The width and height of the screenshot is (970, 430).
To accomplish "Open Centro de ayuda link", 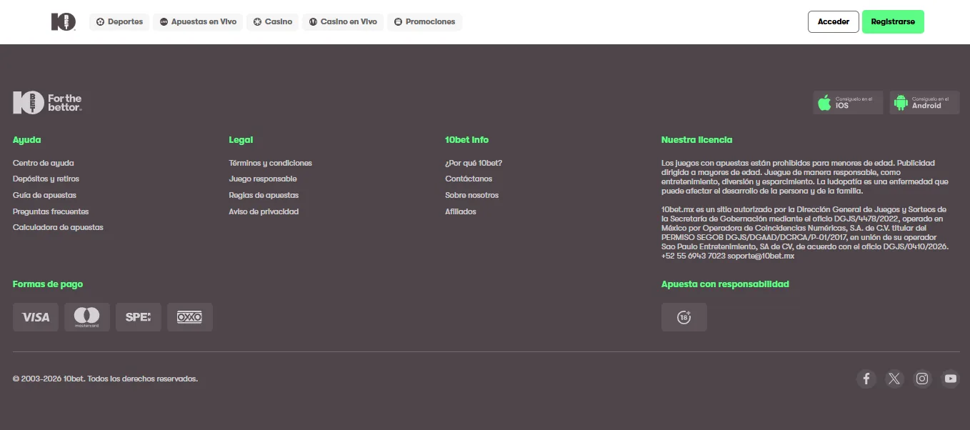I will pos(44,163).
